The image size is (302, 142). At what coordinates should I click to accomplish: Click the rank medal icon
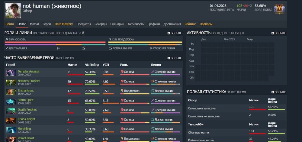(x=279, y=9)
